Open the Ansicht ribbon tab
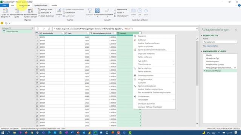Screen dimensions: 241x135 click(x=54, y=5)
